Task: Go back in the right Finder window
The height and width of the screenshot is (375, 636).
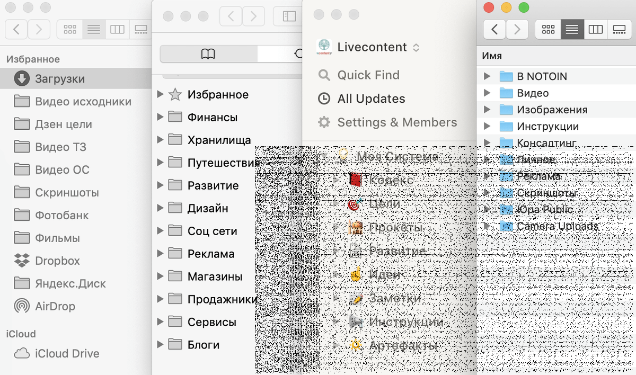Action: 494,29
